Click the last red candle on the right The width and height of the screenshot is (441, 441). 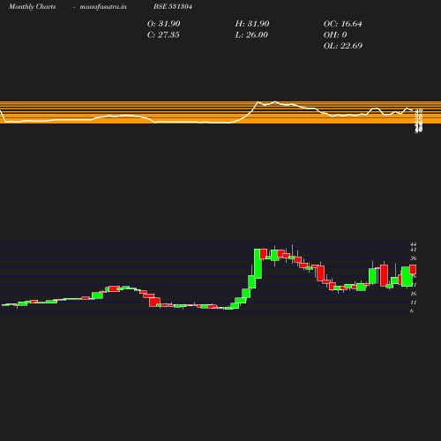pos(413,269)
